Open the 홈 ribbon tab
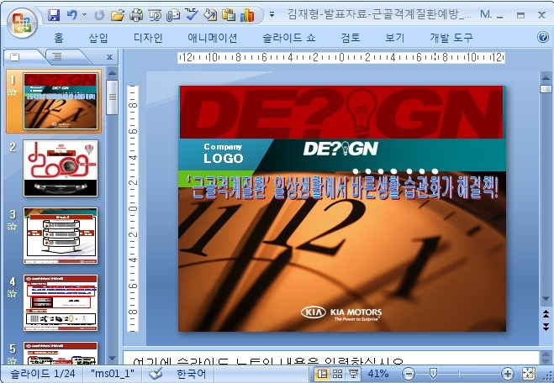The height and width of the screenshot is (383, 554). pos(59,38)
